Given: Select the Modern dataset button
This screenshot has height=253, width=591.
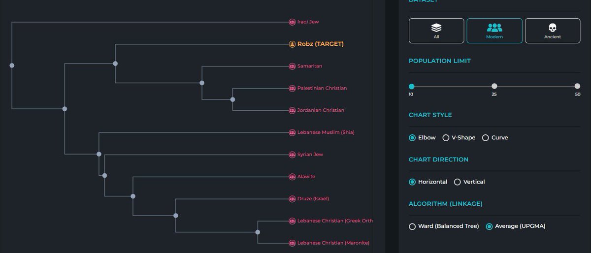Looking at the screenshot, I should 494,31.
